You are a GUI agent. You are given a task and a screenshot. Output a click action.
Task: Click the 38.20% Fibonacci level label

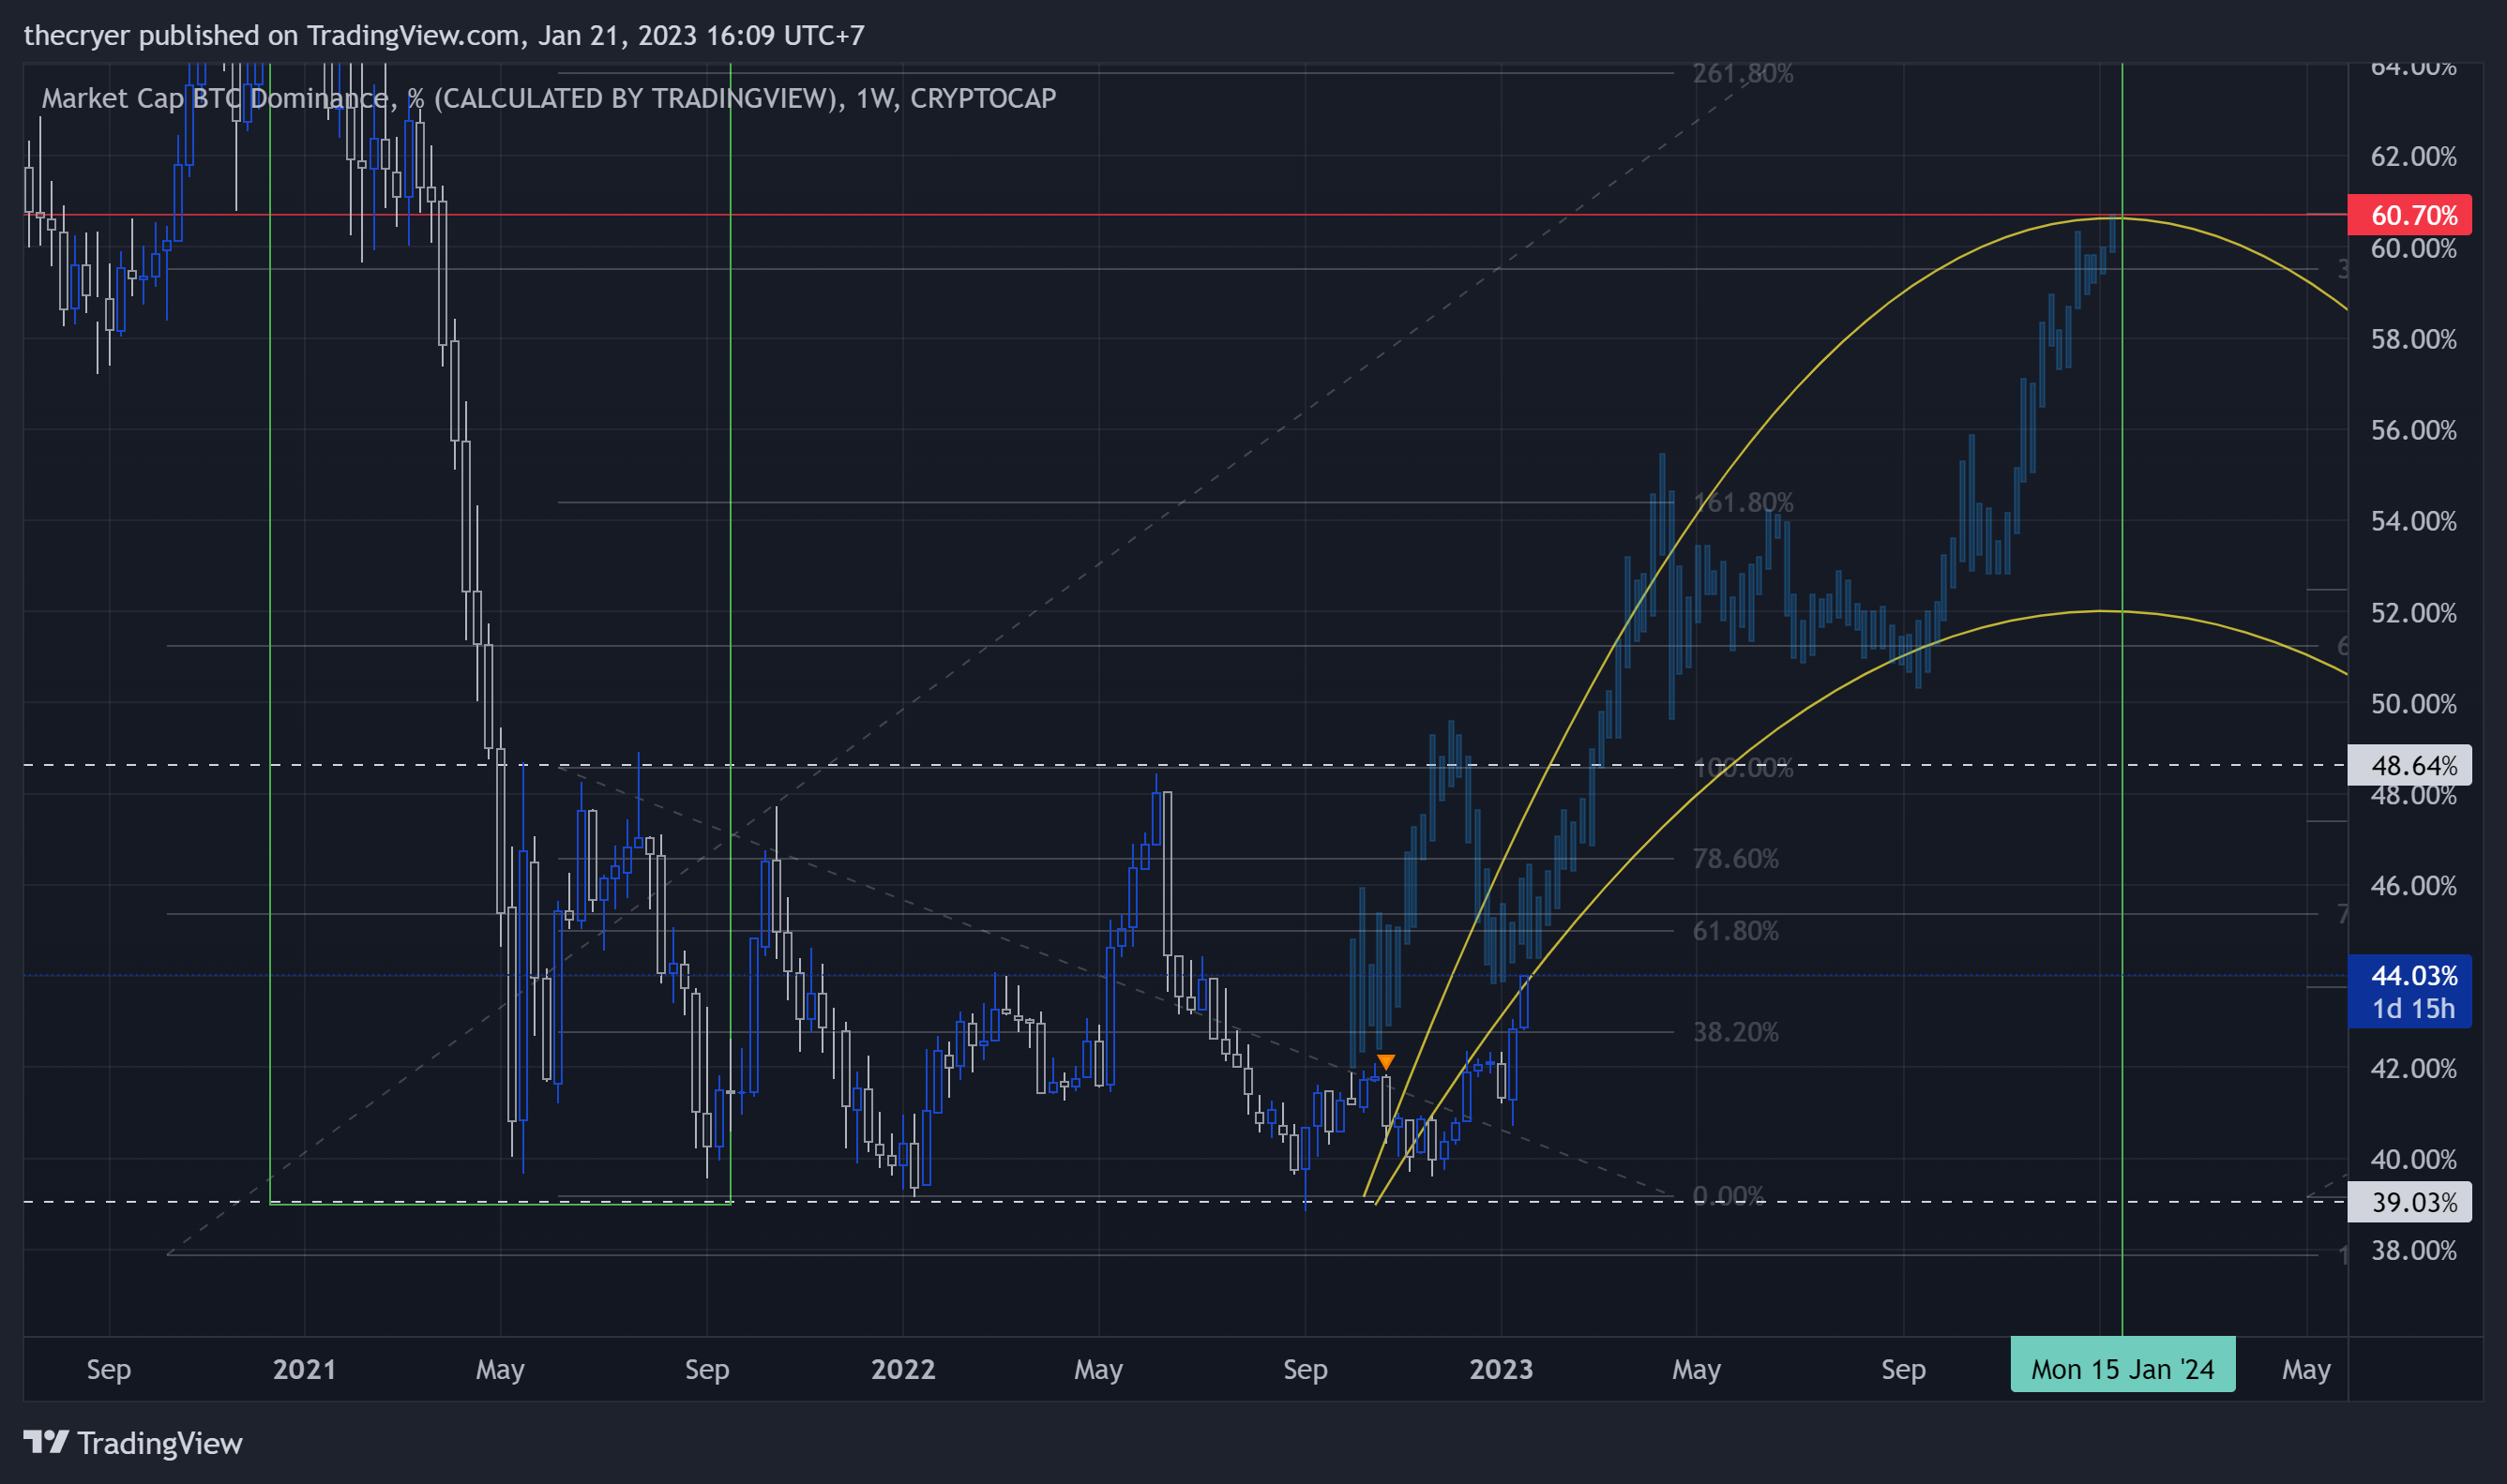pyautogui.click(x=1736, y=1032)
